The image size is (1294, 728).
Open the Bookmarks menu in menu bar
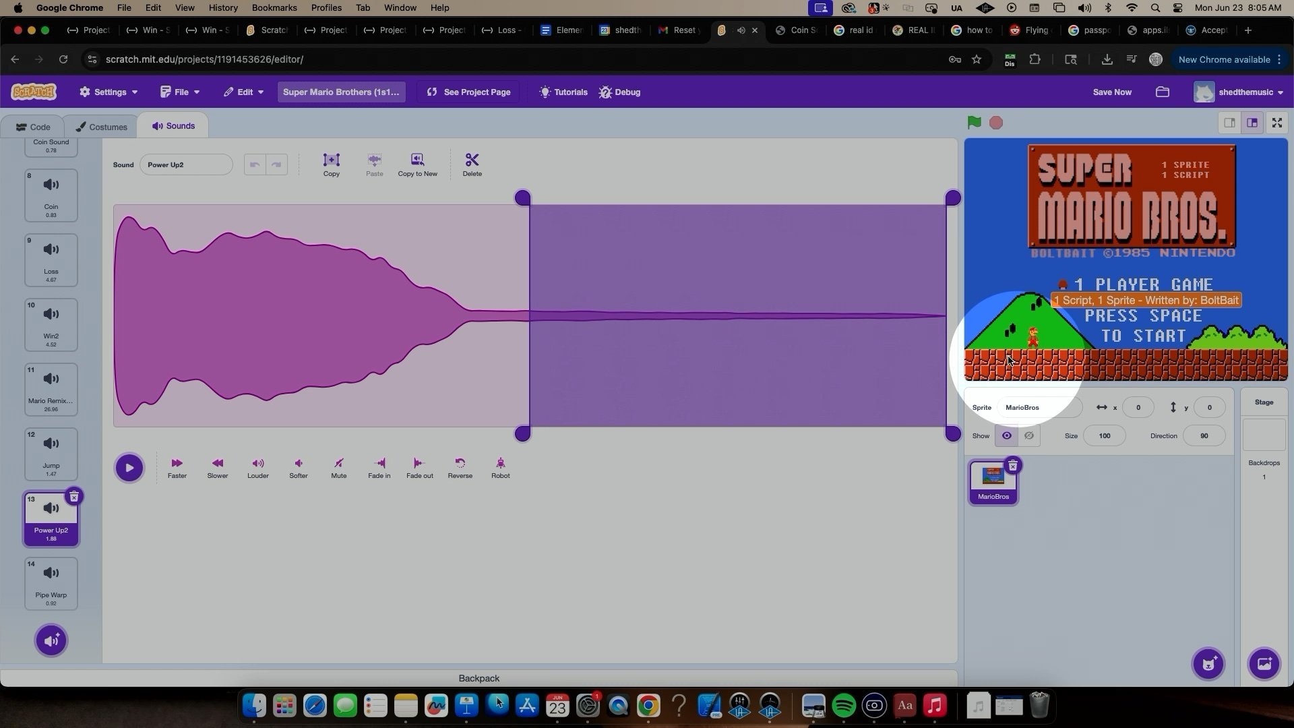(x=274, y=8)
